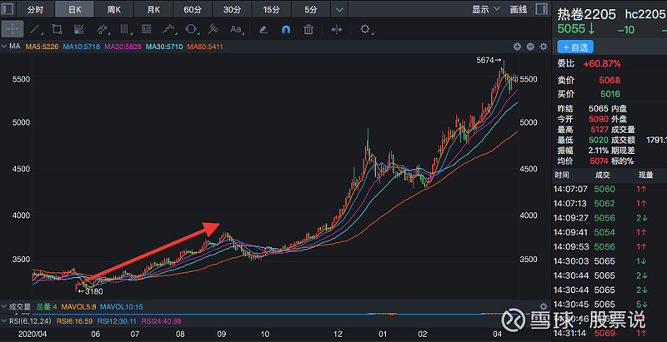The width and height of the screenshot is (667, 342).
Task: Collapse the MA indicator panel chevron
Action: 4,47
